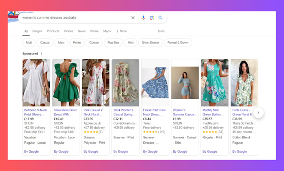This screenshot has width=284, height=171.
Task: Open Google Lens image search icon
Action: coord(152,18)
